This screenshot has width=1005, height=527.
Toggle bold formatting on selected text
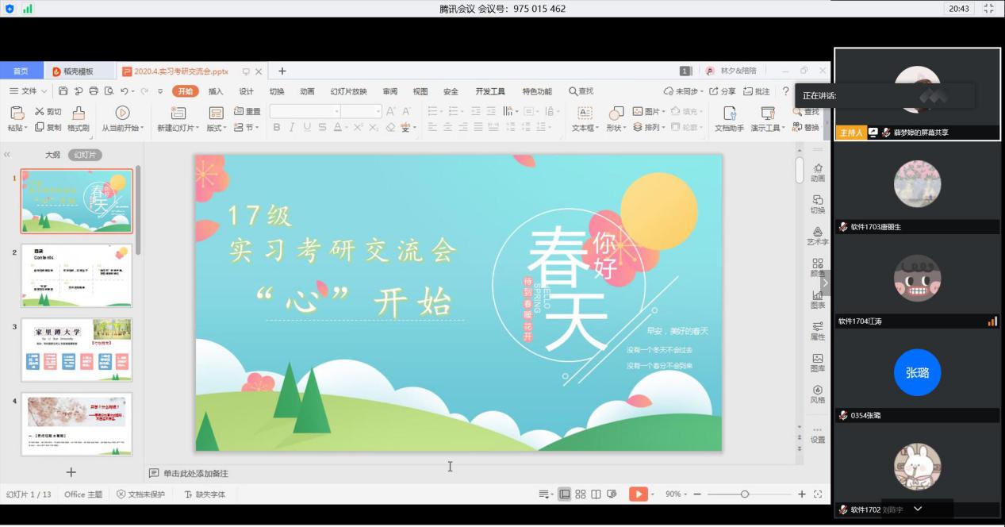click(x=277, y=127)
